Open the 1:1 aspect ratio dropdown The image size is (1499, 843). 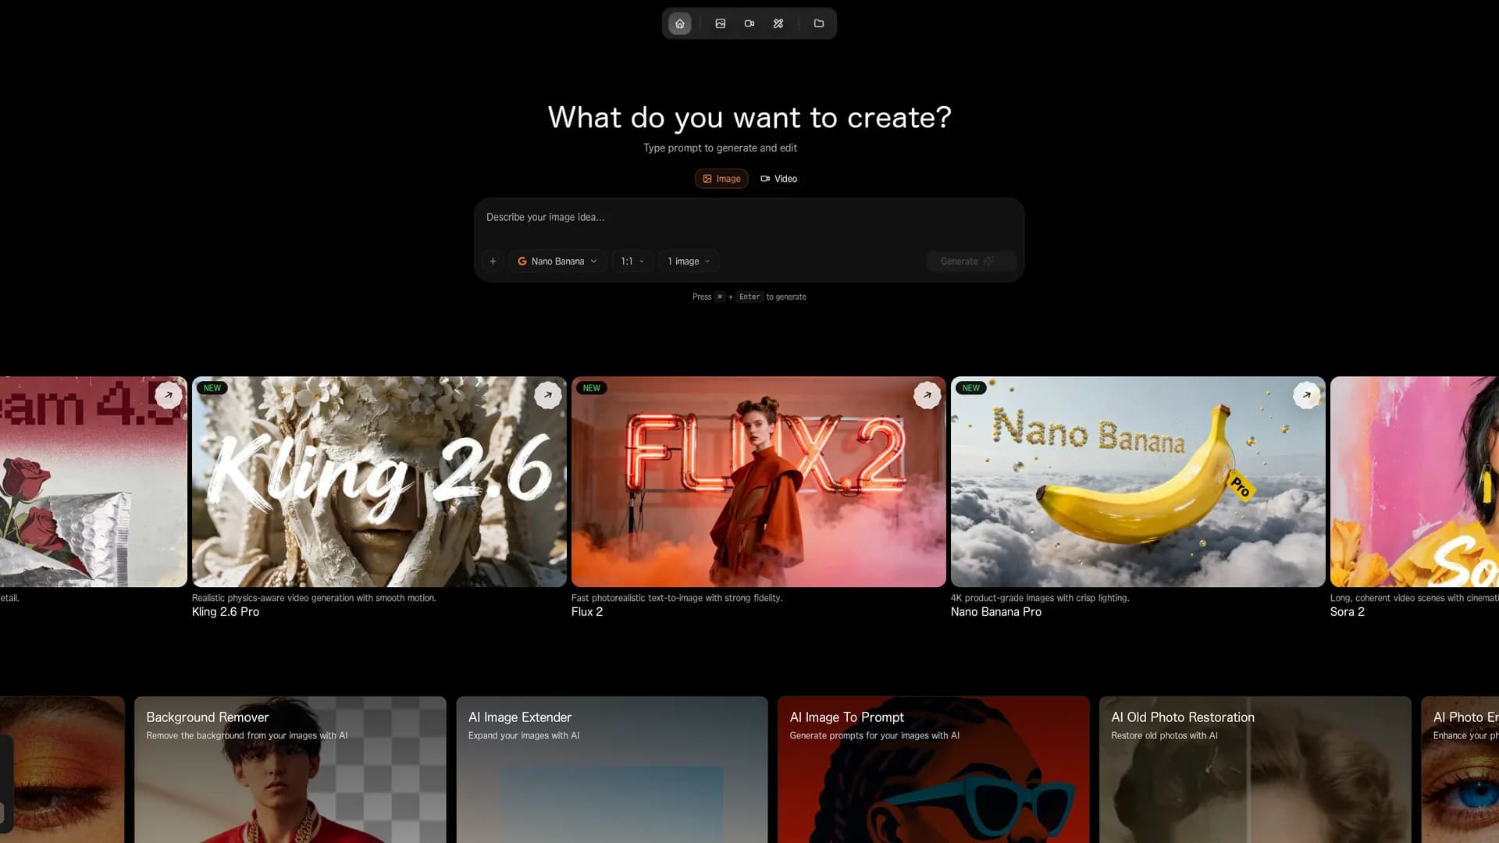point(632,261)
